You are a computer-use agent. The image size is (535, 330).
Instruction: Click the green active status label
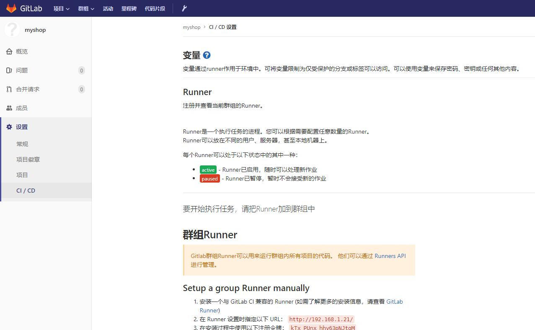[208, 170]
